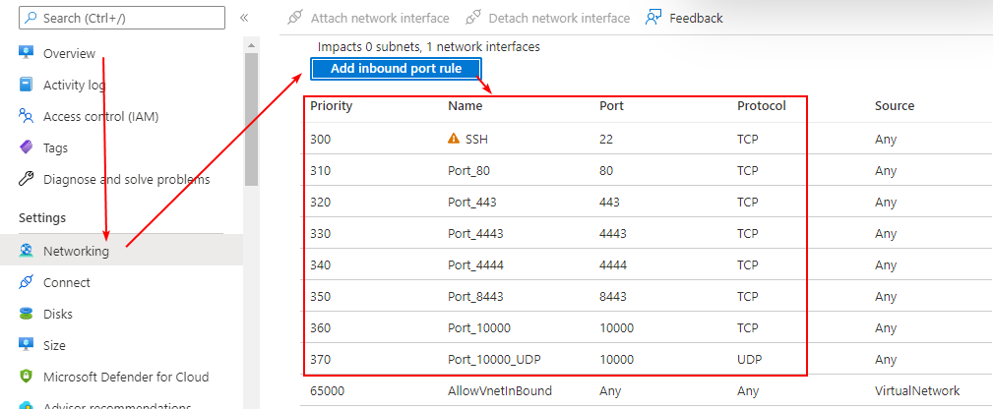Open the Port_8443 rule
This screenshot has width=993, height=409.
tap(475, 297)
